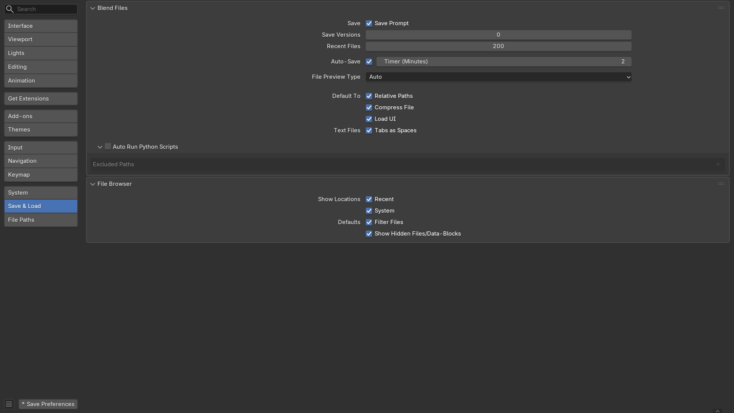
Task: Click the Timer (Minutes) field
Action: pos(504,62)
